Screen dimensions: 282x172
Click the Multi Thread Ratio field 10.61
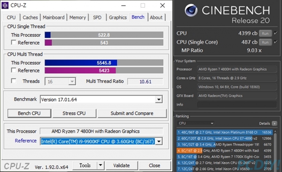point(145,82)
